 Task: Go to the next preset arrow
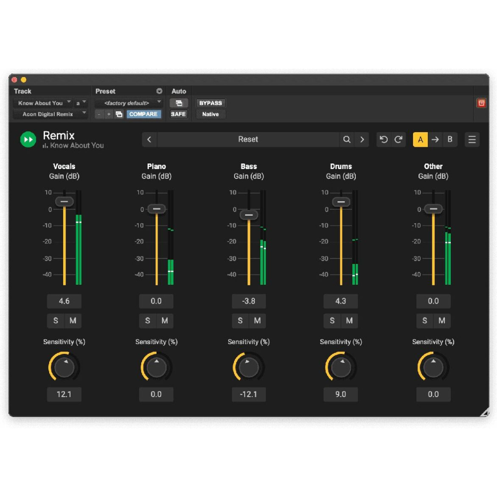point(362,140)
